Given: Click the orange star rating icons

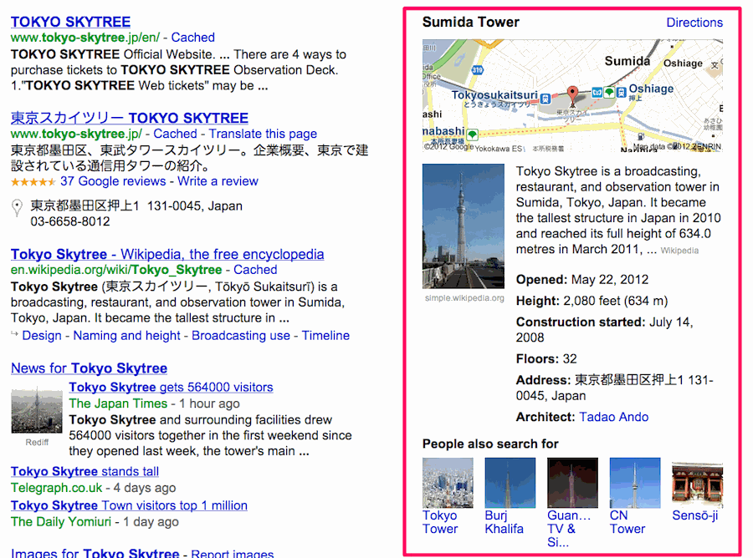Looking at the screenshot, I should tap(33, 181).
